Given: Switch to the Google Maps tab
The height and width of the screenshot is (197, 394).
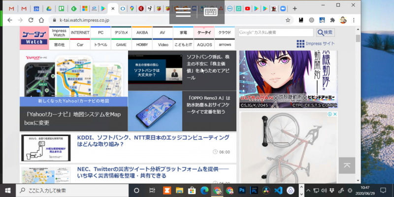Looking at the screenshot, I should [x=131, y=9].
